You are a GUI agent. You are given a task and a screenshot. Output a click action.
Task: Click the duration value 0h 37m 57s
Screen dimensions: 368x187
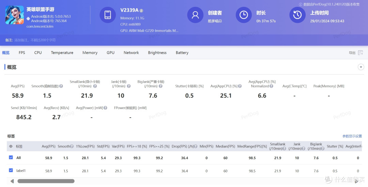[266, 21]
